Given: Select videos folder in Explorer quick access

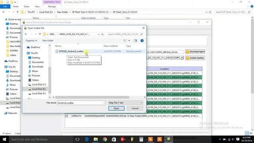Looking at the screenshot, I should tap(11, 55).
